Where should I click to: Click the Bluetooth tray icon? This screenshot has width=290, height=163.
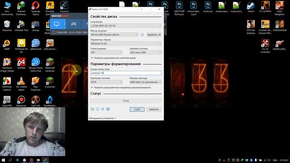pyautogui.click(x=251, y=160)
